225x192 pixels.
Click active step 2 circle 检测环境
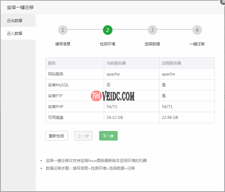coord(108,30)
